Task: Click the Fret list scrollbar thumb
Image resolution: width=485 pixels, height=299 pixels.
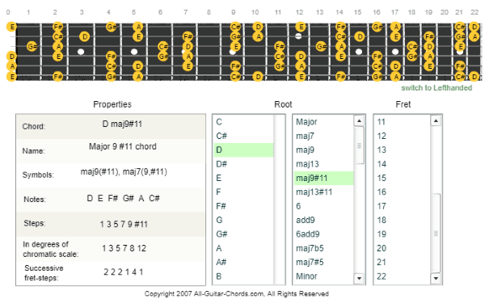Action: click(x=436, y=234)
